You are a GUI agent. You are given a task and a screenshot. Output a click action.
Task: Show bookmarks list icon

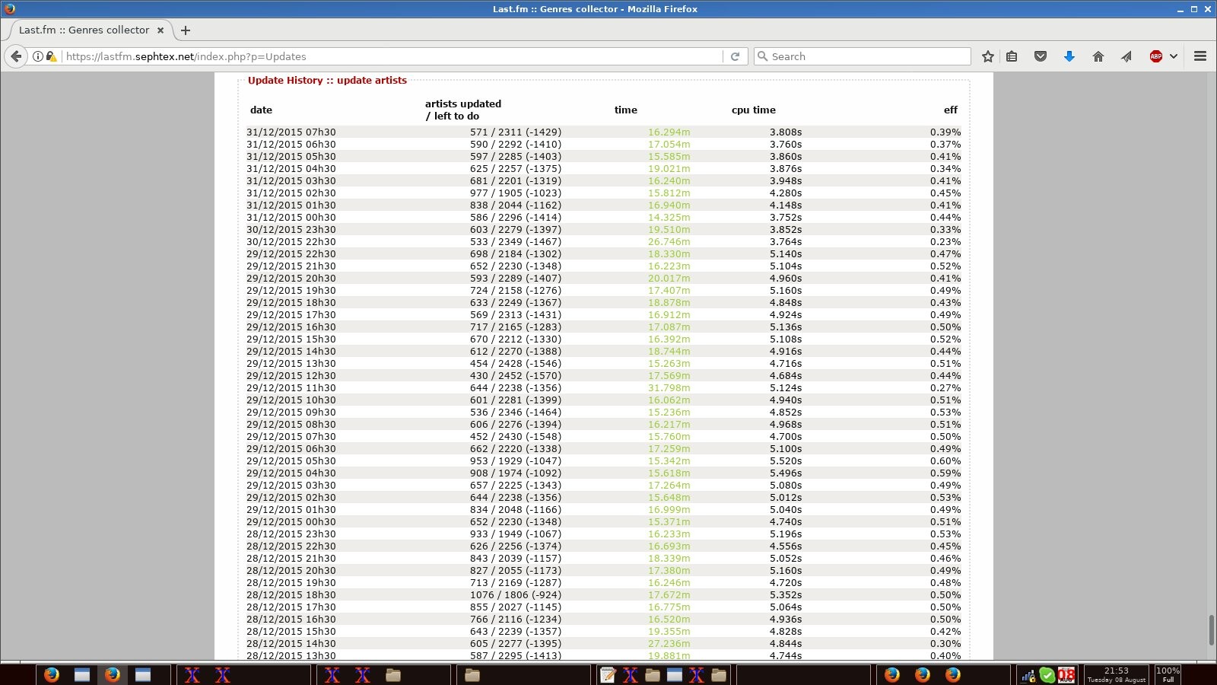click(x=1012, y=56)
